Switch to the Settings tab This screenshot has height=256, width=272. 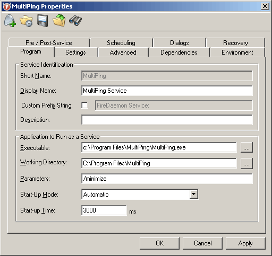click(75, 52)
